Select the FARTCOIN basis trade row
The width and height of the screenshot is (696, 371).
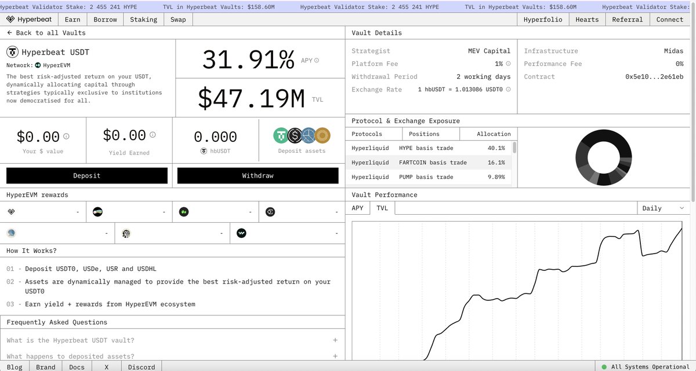pos(429,163)
